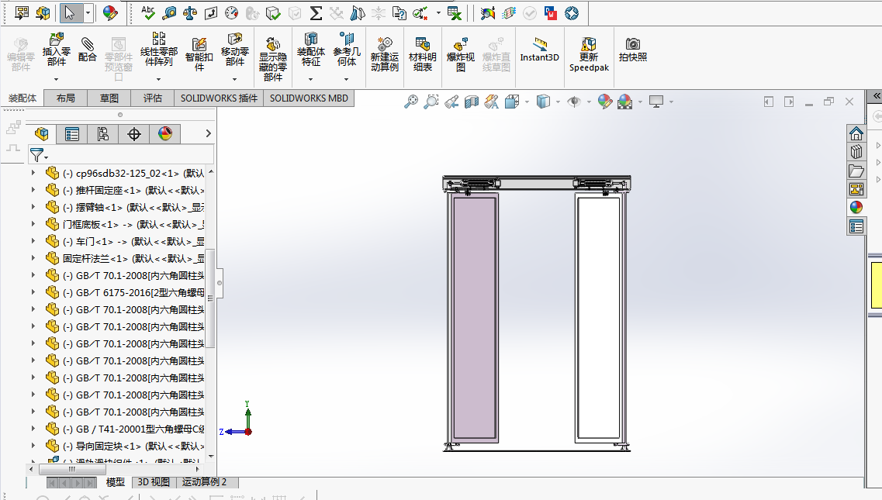
Task: Click the Dynamic Annotation Views icon
Action: [492, 102]
